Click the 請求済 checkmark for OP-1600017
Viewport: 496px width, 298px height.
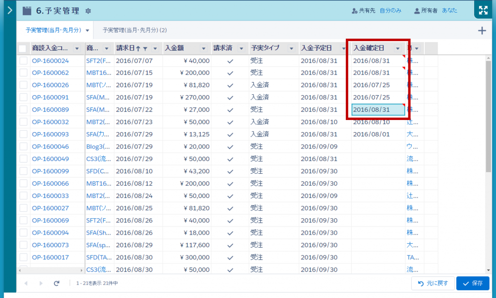pyautogui.click(x=230, y=258)
